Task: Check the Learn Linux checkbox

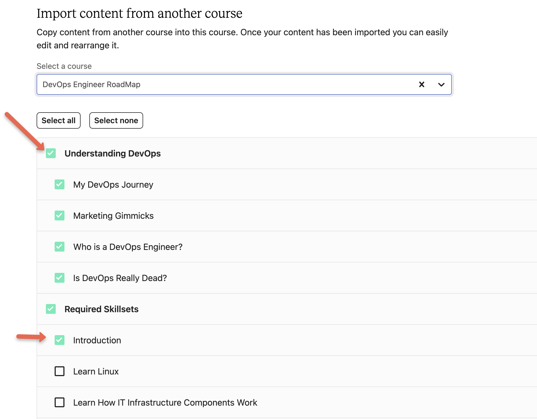Action: tap(60, 371)
